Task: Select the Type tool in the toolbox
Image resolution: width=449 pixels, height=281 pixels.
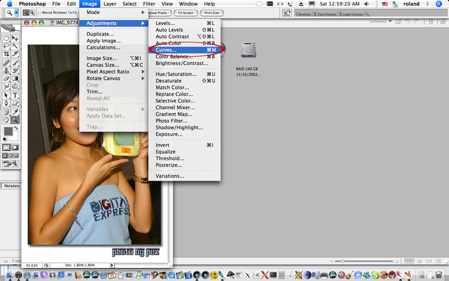Action: pyautogui.click(x=15, y=95)
